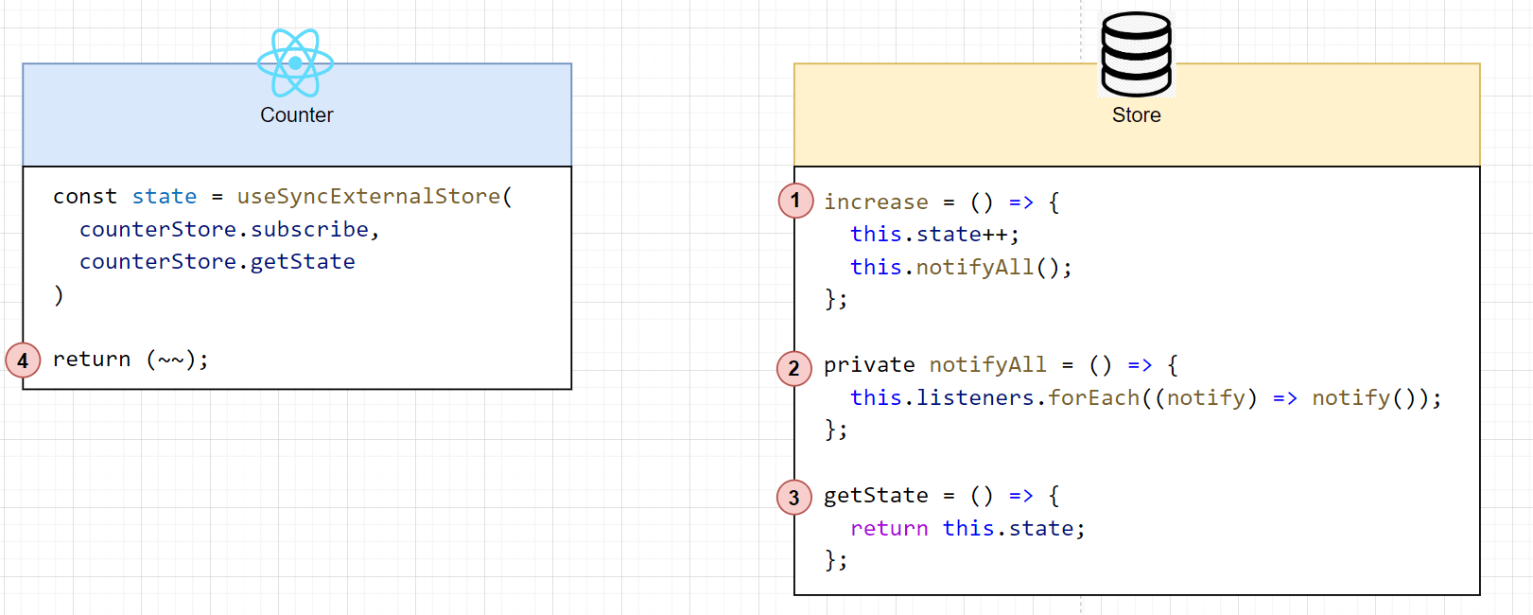This screenshot has width=1533, height=615.
Task: Click the this.notifyAll(); call line
Action: point(961,268)
